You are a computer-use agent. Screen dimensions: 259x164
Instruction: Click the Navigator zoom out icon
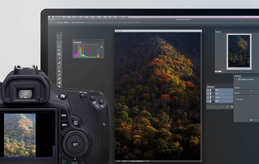223,72
